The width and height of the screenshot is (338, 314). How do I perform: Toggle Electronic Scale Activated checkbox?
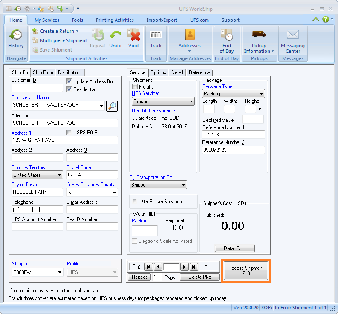tap(135, 241)
